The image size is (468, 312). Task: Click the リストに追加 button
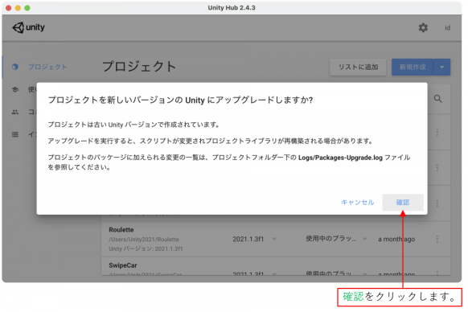(358, 67)
